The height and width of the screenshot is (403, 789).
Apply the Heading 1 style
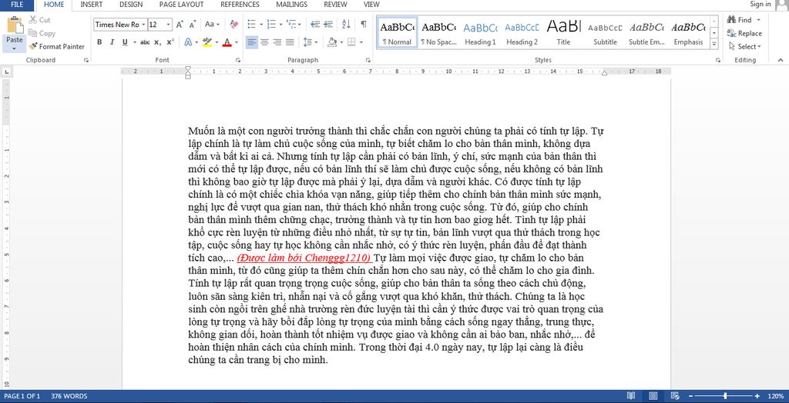tap(480, 32)
